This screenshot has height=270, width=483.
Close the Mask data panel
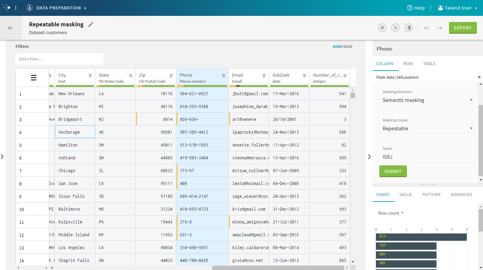479,77
